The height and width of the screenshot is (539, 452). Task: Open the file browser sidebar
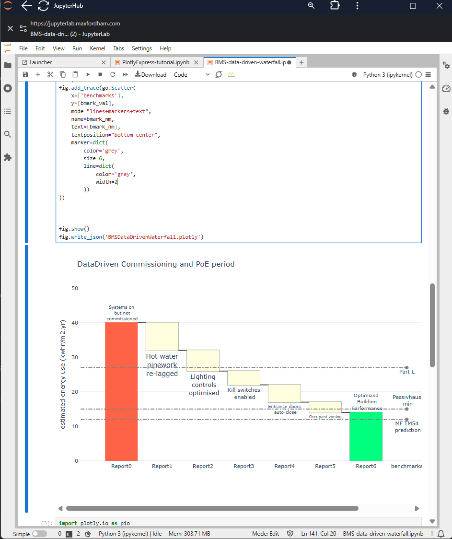(8, 65)
